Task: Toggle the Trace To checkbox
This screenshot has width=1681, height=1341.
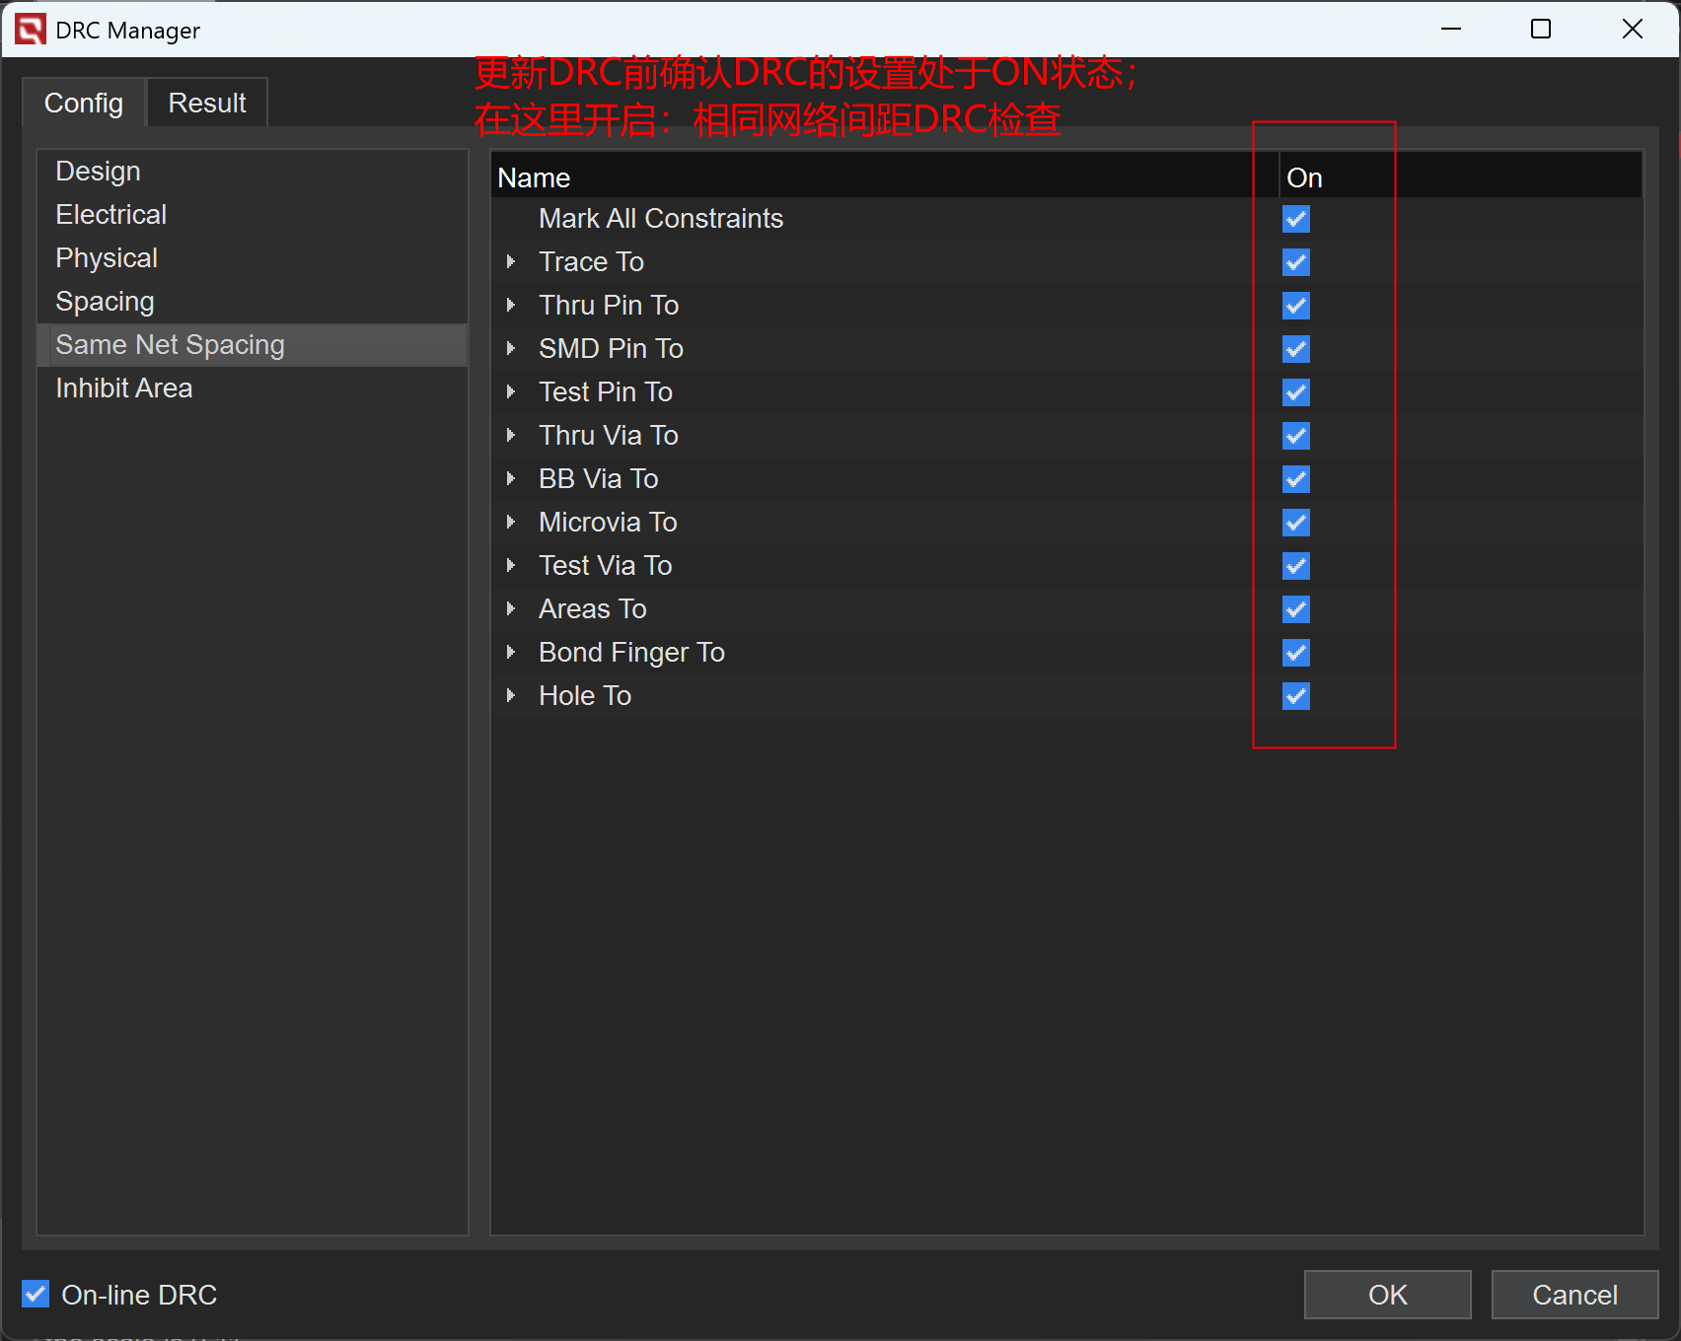Action: click(x=1295, y=262)
